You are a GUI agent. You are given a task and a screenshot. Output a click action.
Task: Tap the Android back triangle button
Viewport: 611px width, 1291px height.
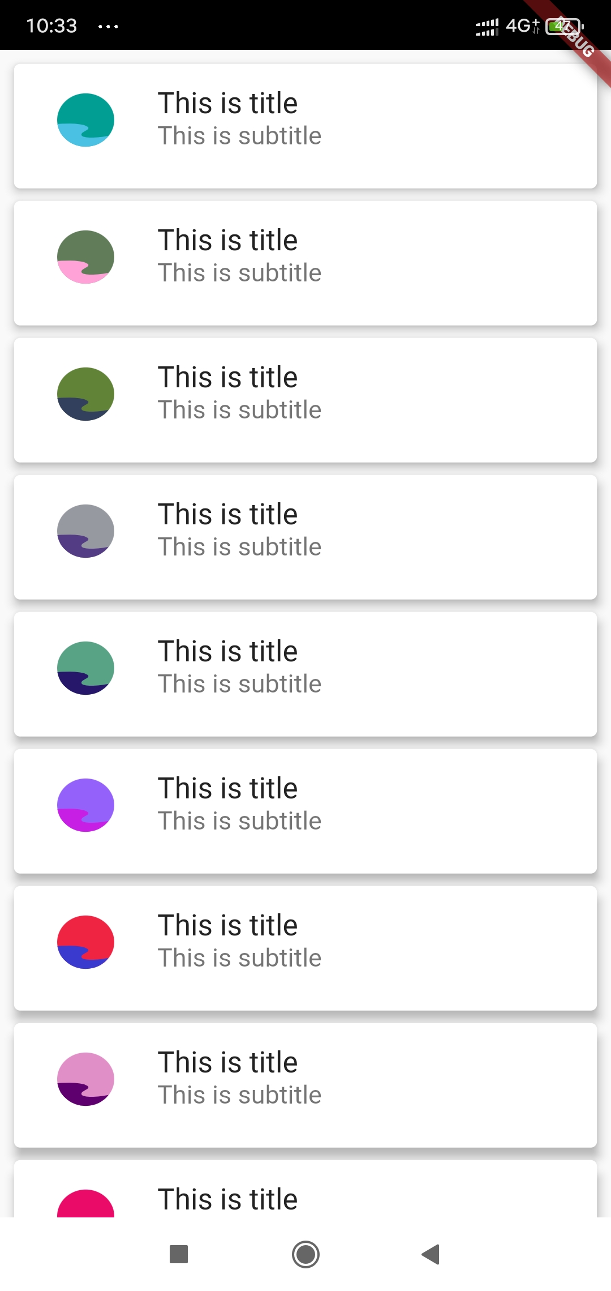(431, 1254)
